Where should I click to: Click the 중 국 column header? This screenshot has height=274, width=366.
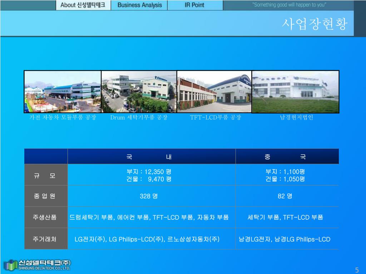coord(287,156)
